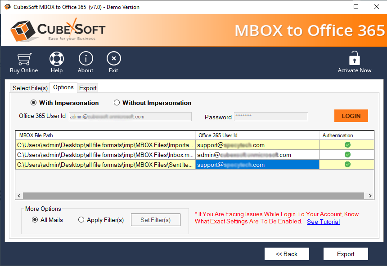The width and height of the screenshot is (387, 266).
Task: Click the horizontal scrollbar under the table
Action: [x=193, y=196]
